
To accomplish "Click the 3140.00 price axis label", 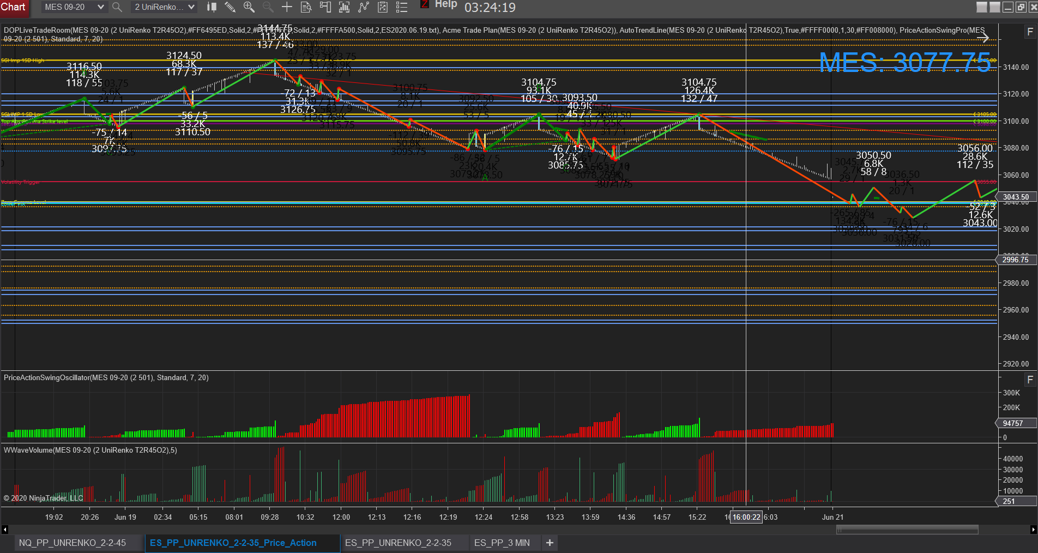I will [1016, 67].
